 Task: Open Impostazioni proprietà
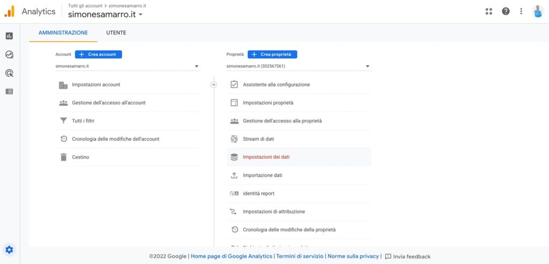pos(299,102)
